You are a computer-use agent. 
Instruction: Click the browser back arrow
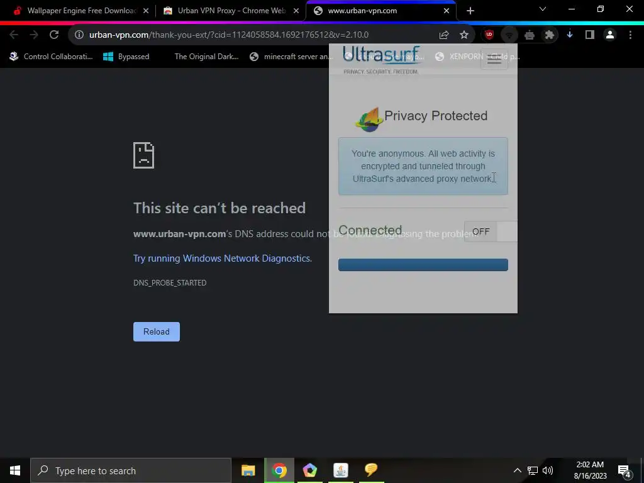(x=14, y=35)
